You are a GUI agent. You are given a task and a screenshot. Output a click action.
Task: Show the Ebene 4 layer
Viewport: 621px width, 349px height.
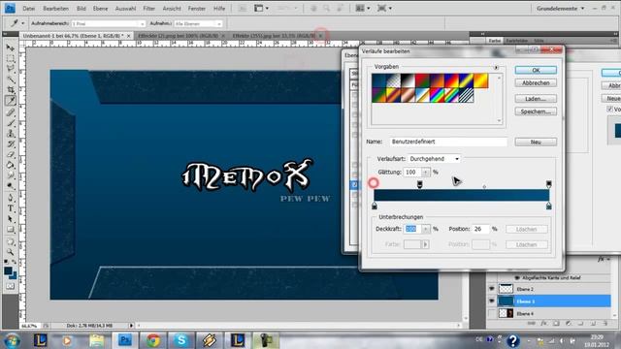point(492,313)
